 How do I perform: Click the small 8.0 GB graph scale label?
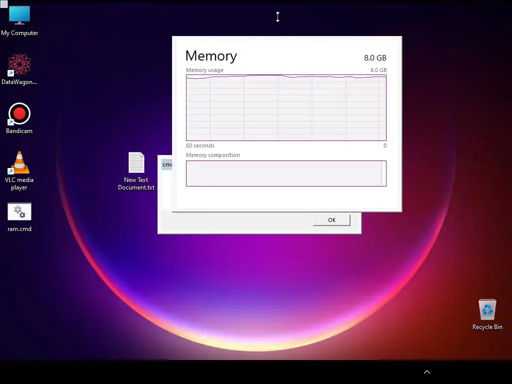[x=378, y=70]
